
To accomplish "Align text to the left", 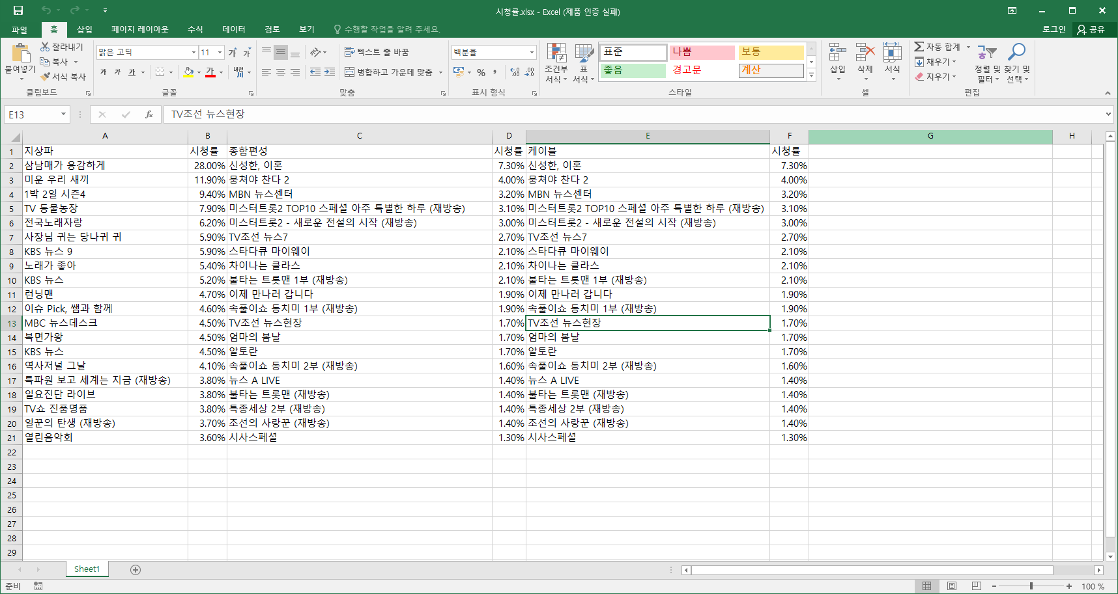I will [x=266, y=72].
